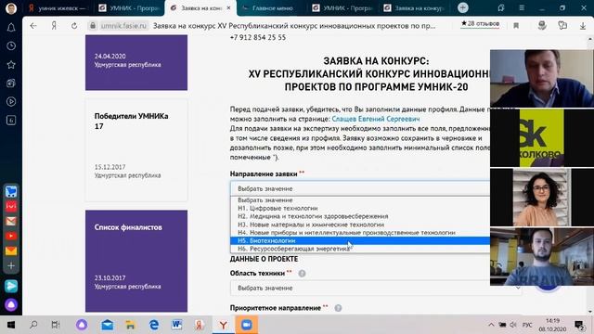The height and width of the screenshot is (334, 594).
Task: Show help for 'Приоритетное направление' field
Action: pos(338,308)
